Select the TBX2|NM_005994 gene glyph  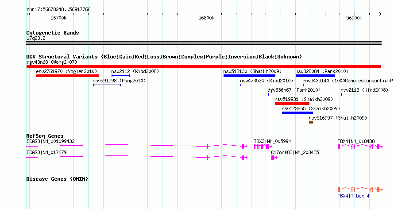click(x=263, y=146)
